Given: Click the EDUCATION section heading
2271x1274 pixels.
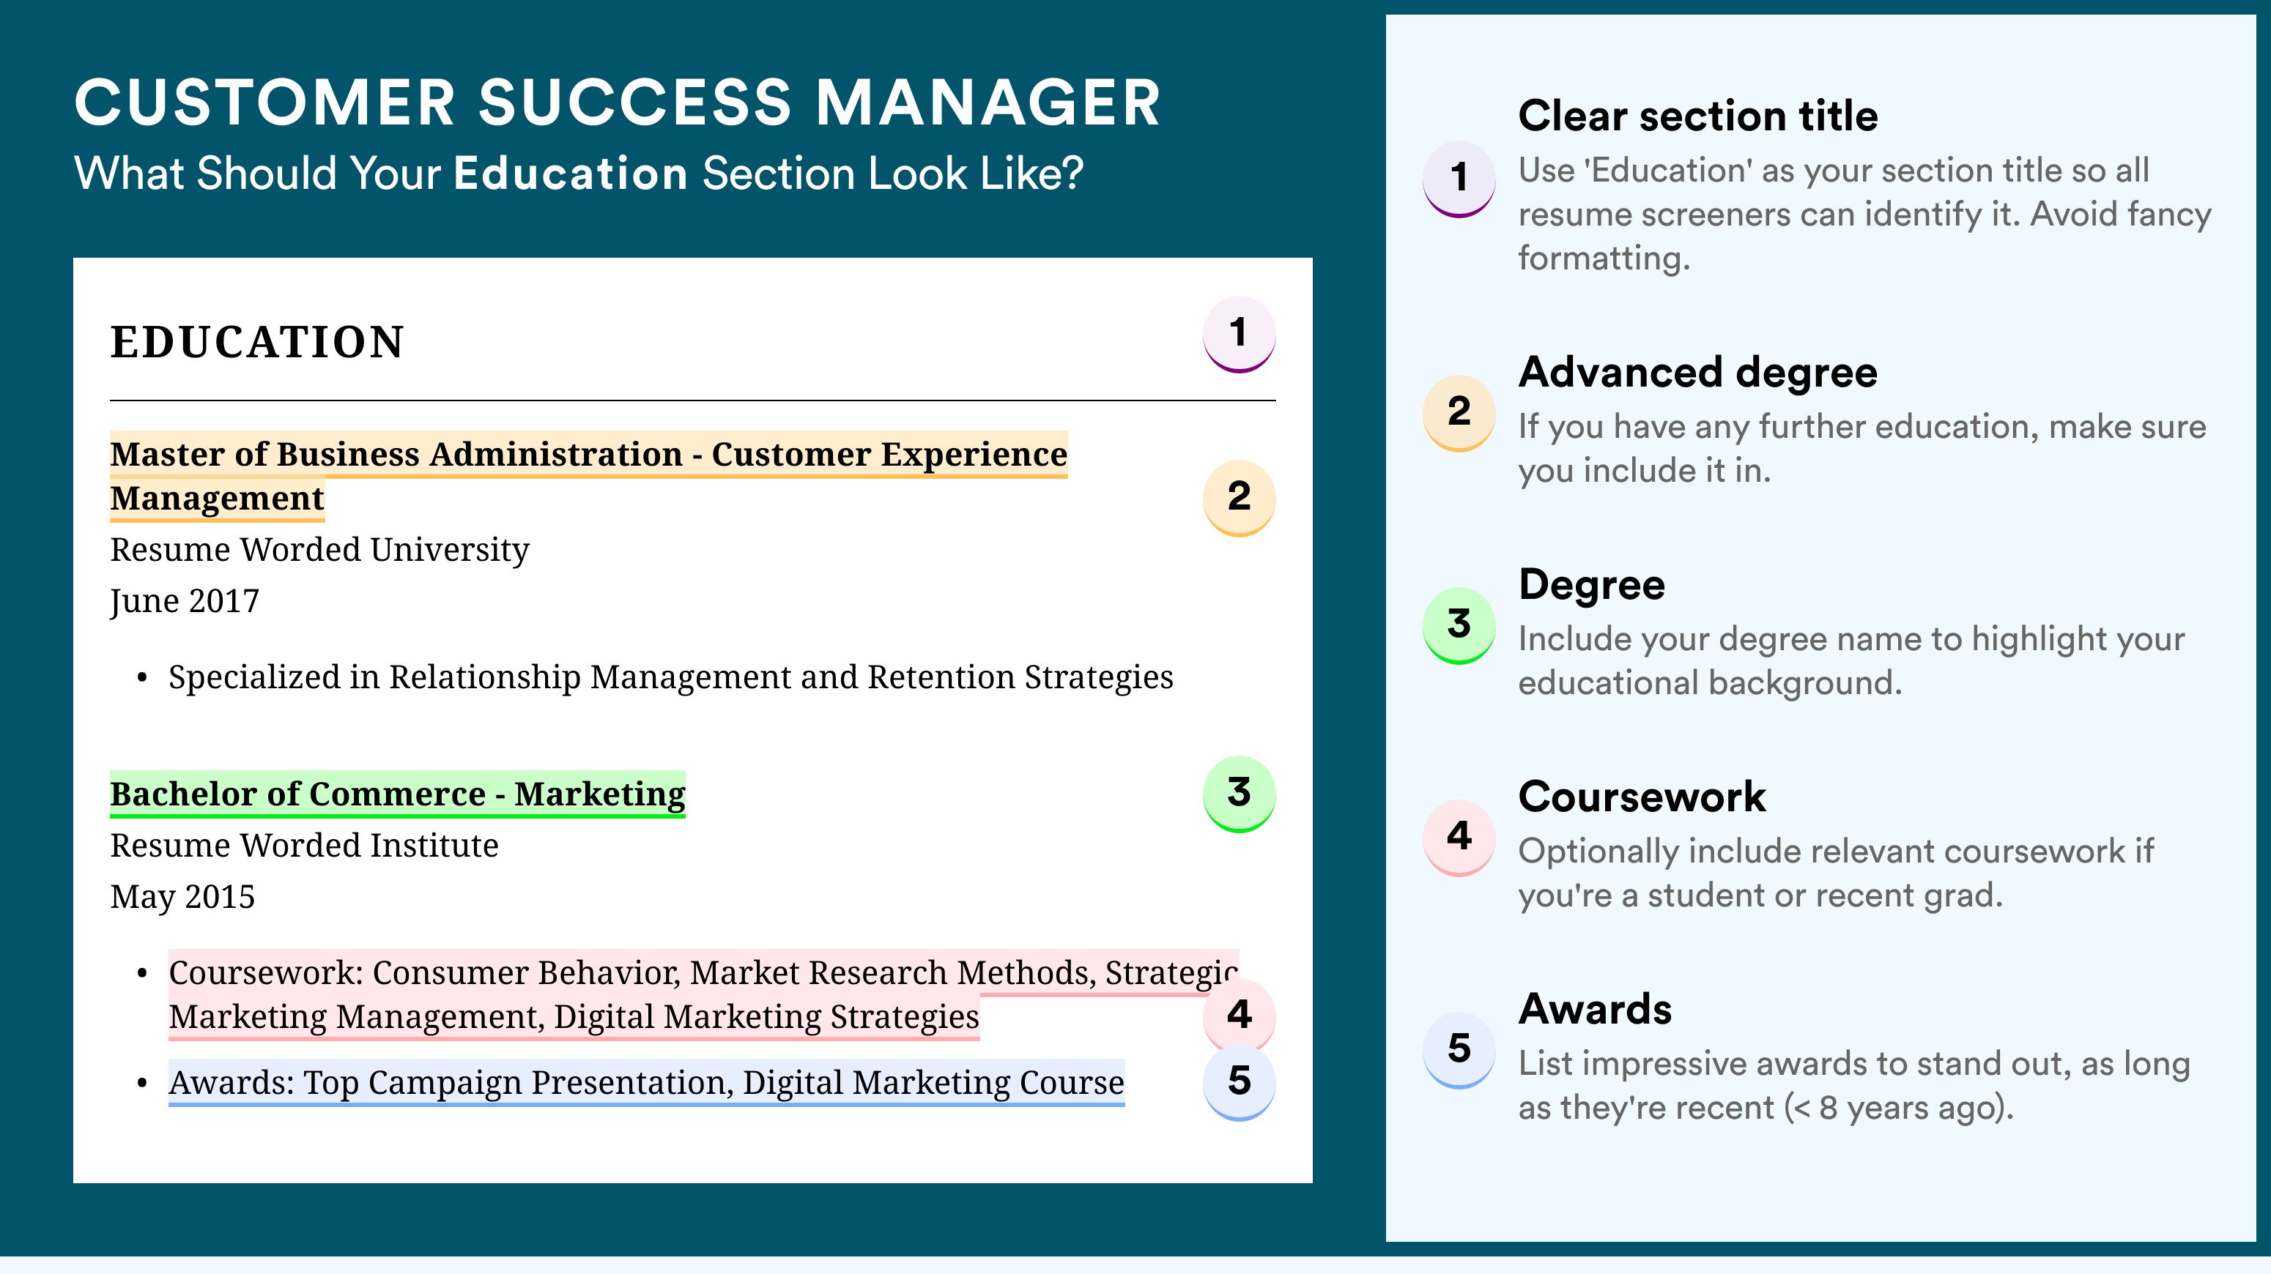Looking at the screenshot, I should [256, 342].
